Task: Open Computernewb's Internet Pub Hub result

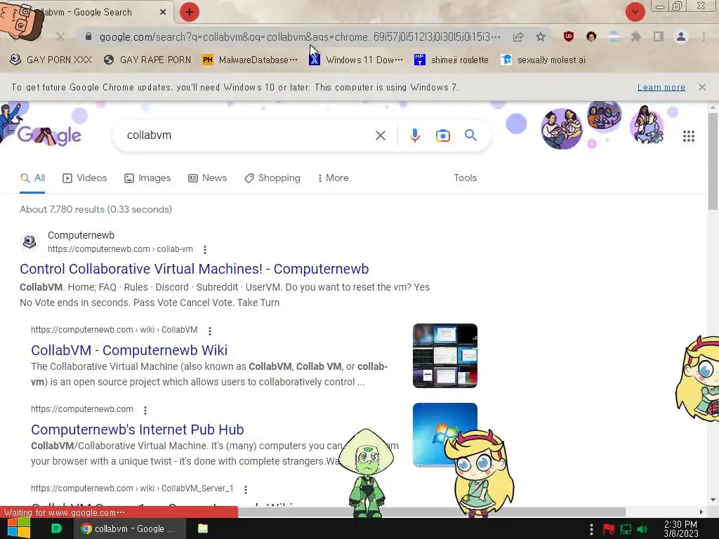Action: pos(137,430)
